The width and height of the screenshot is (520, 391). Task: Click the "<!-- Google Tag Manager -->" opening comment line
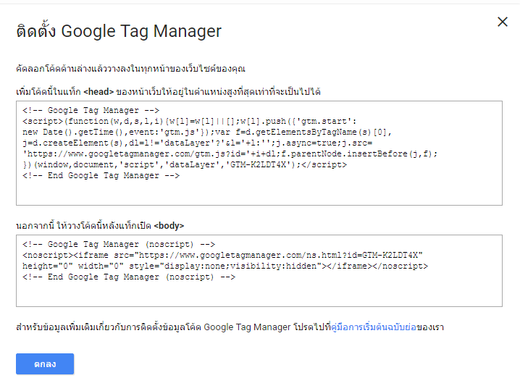coord(93,110)
